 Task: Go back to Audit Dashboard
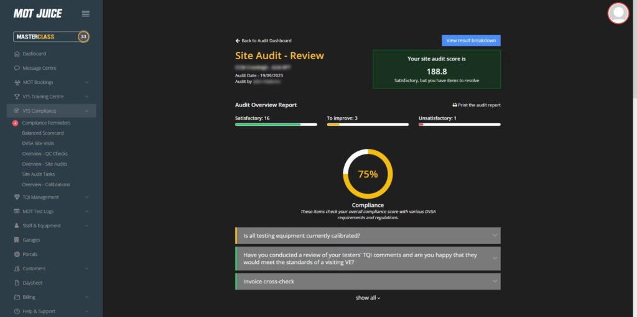click(x=263, y=40)
